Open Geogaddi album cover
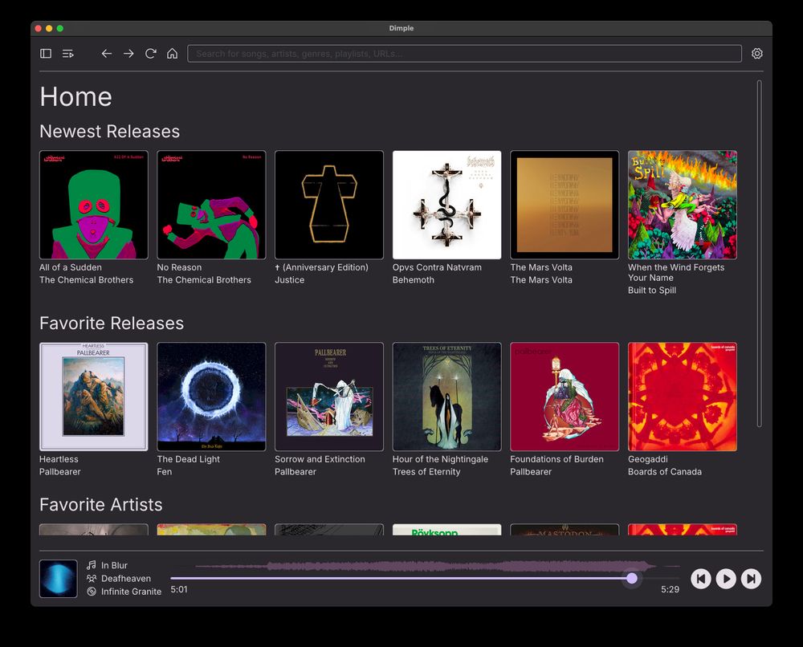The image size is (803, 647). [683, 397]
